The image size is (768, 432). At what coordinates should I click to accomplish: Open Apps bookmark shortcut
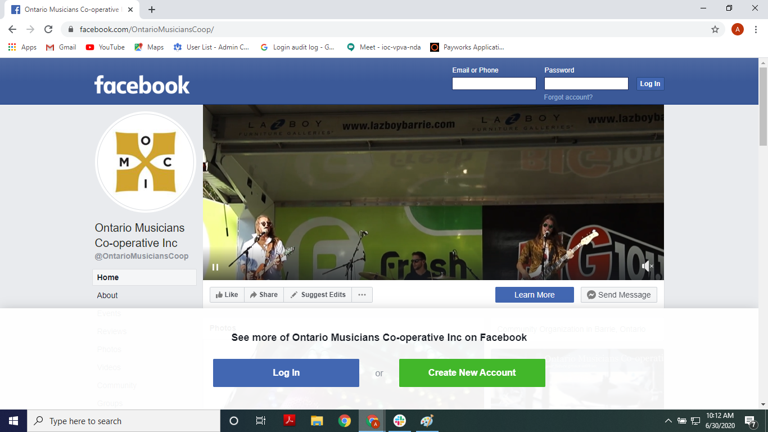pyautogui.click(x=22, y=47)
